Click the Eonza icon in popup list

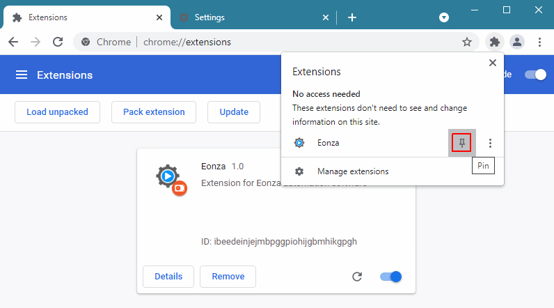coord(299,143)
